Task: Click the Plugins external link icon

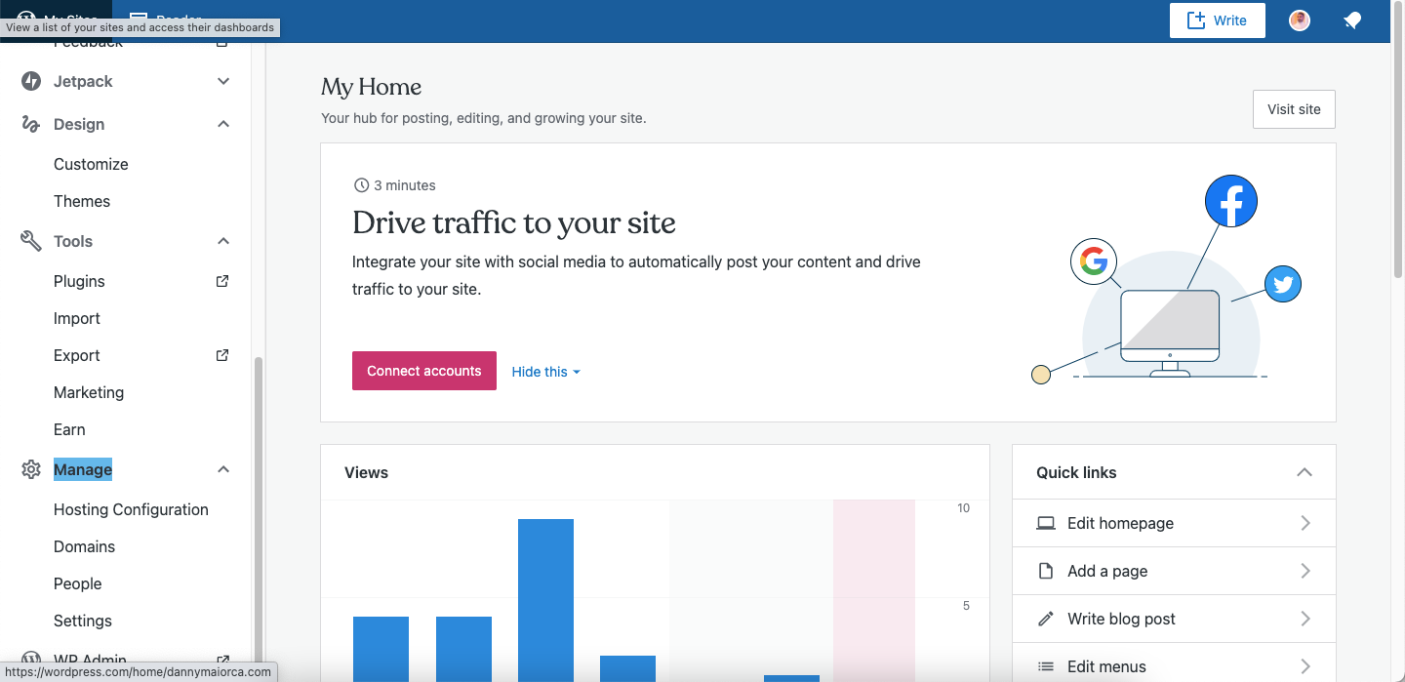Action: point(222,281)
